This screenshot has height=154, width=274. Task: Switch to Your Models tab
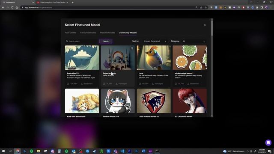point(70,33)
